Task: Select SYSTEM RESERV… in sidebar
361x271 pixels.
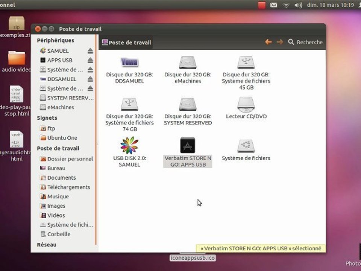Action: (x=67, y=98)
